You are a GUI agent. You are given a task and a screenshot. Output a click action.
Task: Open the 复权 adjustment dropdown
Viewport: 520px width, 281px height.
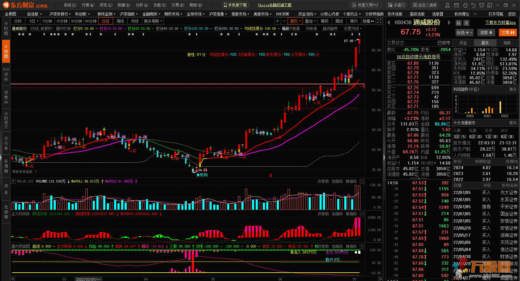click(x=295, y=21)
